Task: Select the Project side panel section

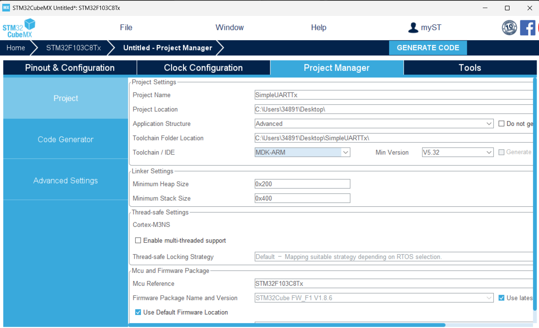Action: click(66, 98)
